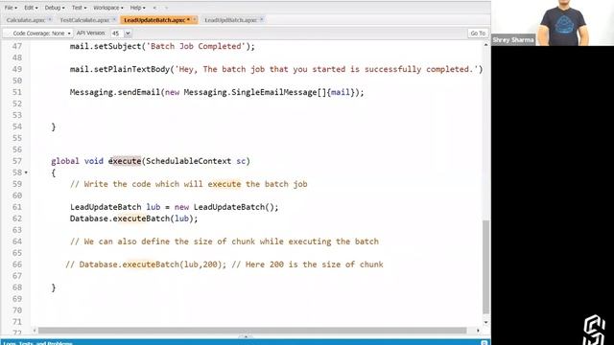
Task: Click the Go To button
Action: point(478,34)
